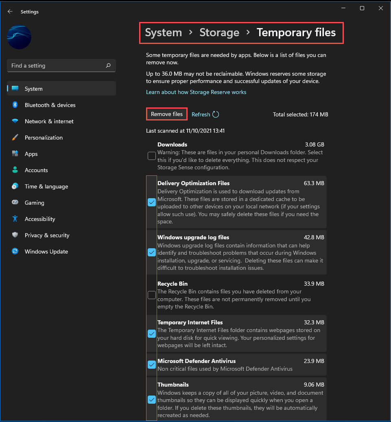The height and width of the screenshot is (422, 391).
Task: Select Gaming in sidebar
Action: (x=61, y=203)
